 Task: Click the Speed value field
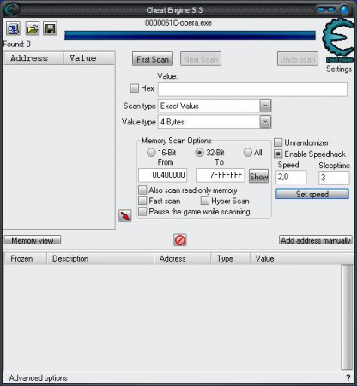click(x=291, y=178)
